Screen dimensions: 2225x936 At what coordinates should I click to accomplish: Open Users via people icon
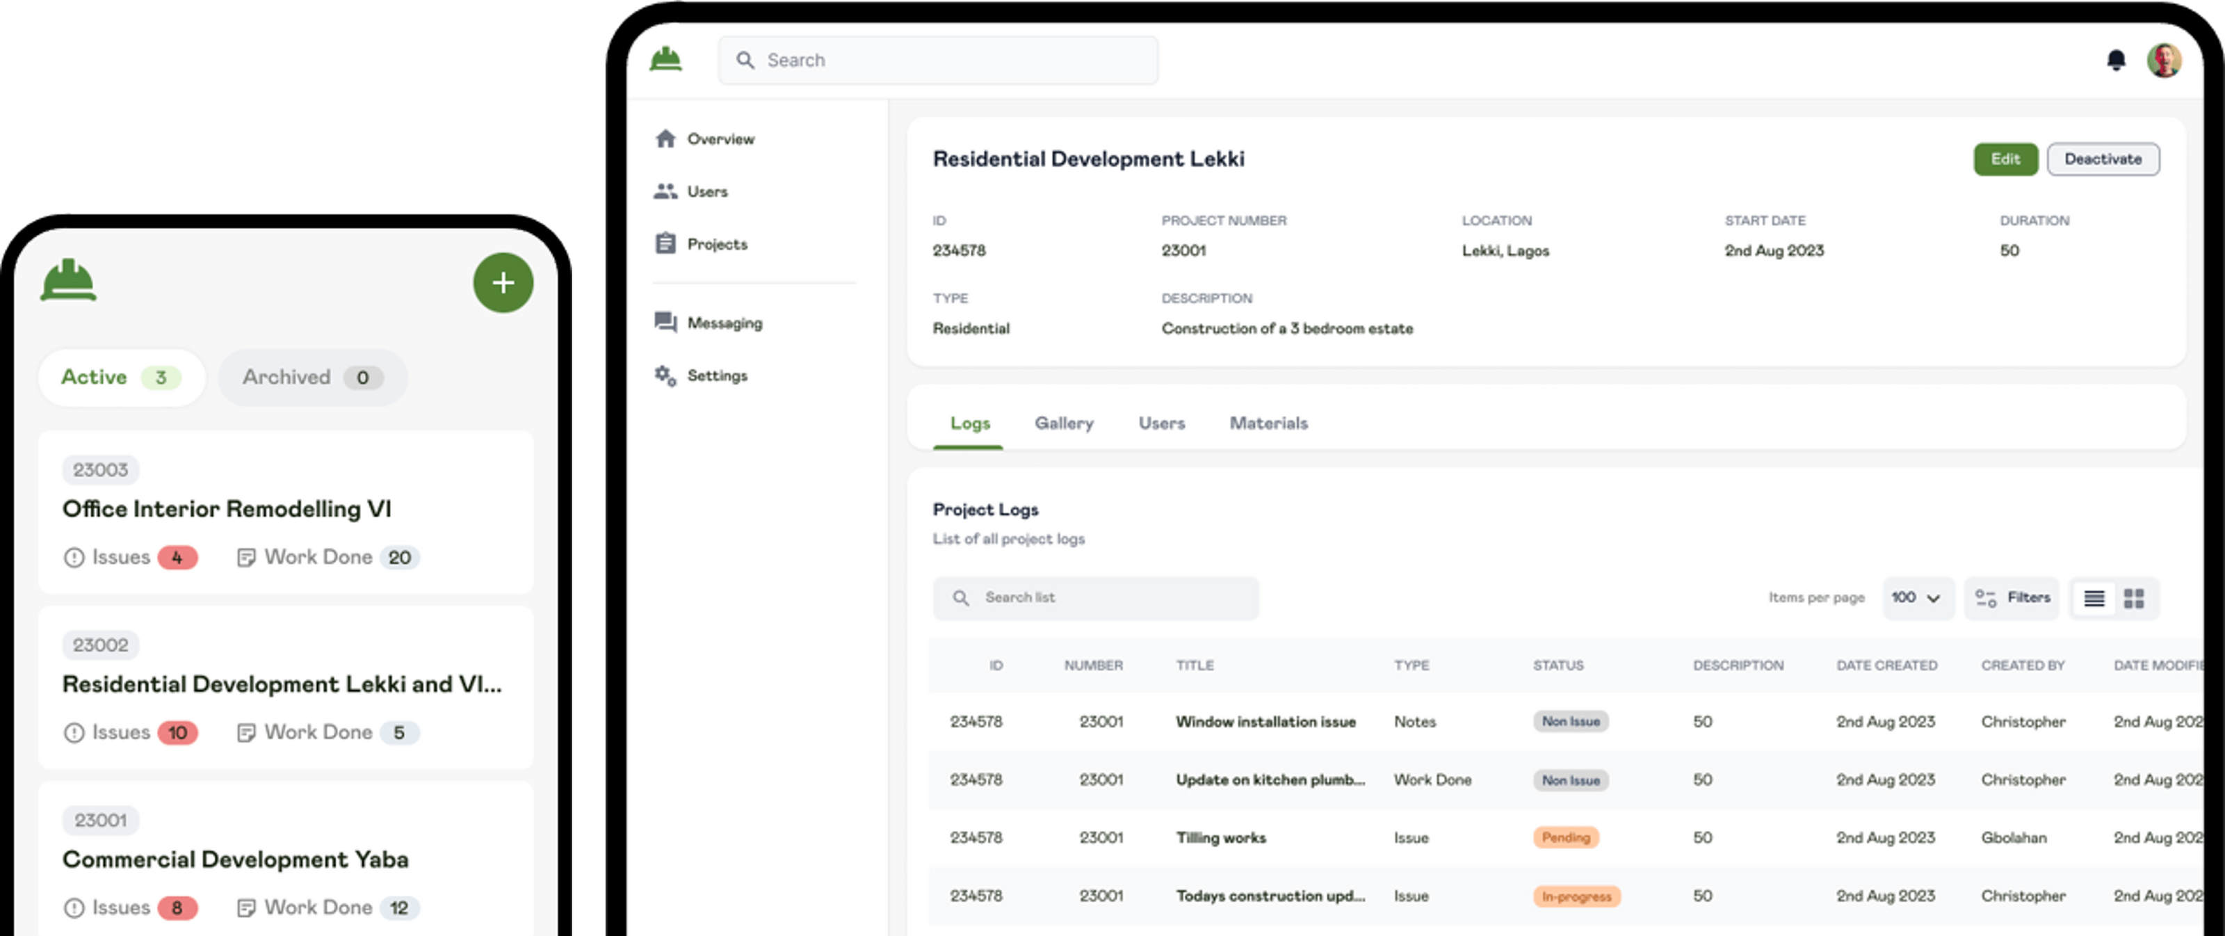click(665, 192)
